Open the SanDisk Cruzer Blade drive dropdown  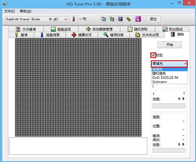[37, 19]
